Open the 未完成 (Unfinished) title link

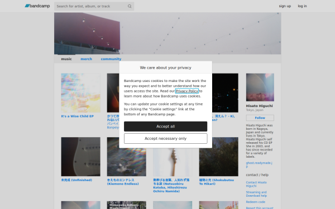click(76, 180)
